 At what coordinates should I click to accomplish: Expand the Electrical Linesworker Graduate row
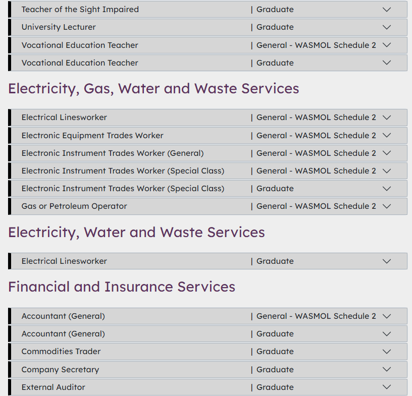64,261
